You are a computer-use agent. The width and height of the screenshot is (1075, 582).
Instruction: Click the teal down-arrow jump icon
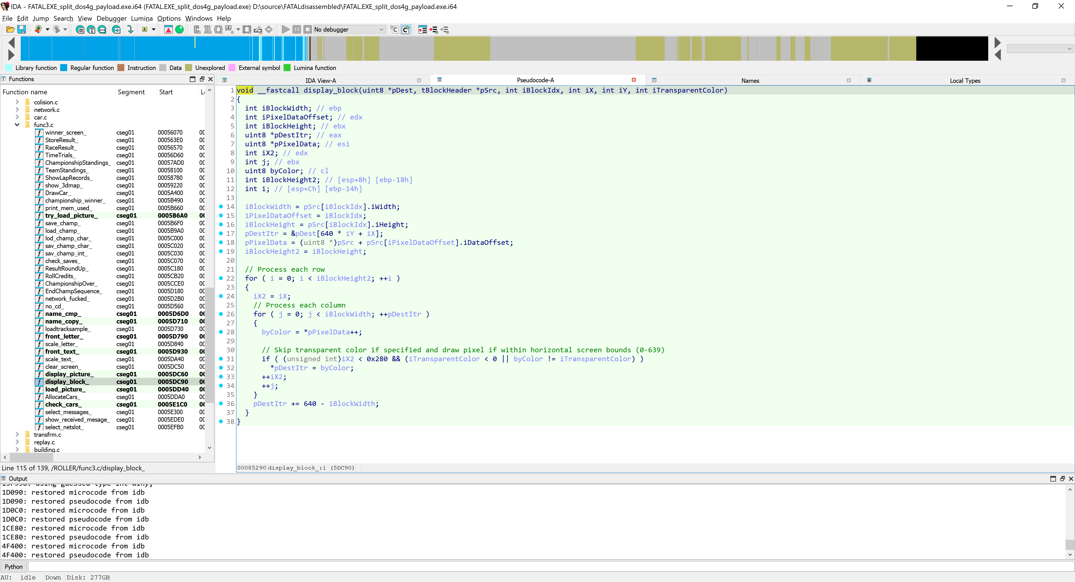pos(130,29)
